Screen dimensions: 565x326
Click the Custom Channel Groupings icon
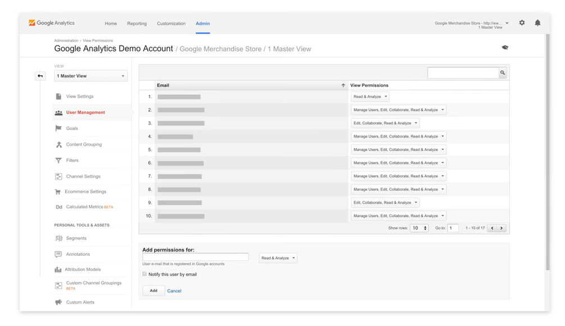click(x=58, y=286)
